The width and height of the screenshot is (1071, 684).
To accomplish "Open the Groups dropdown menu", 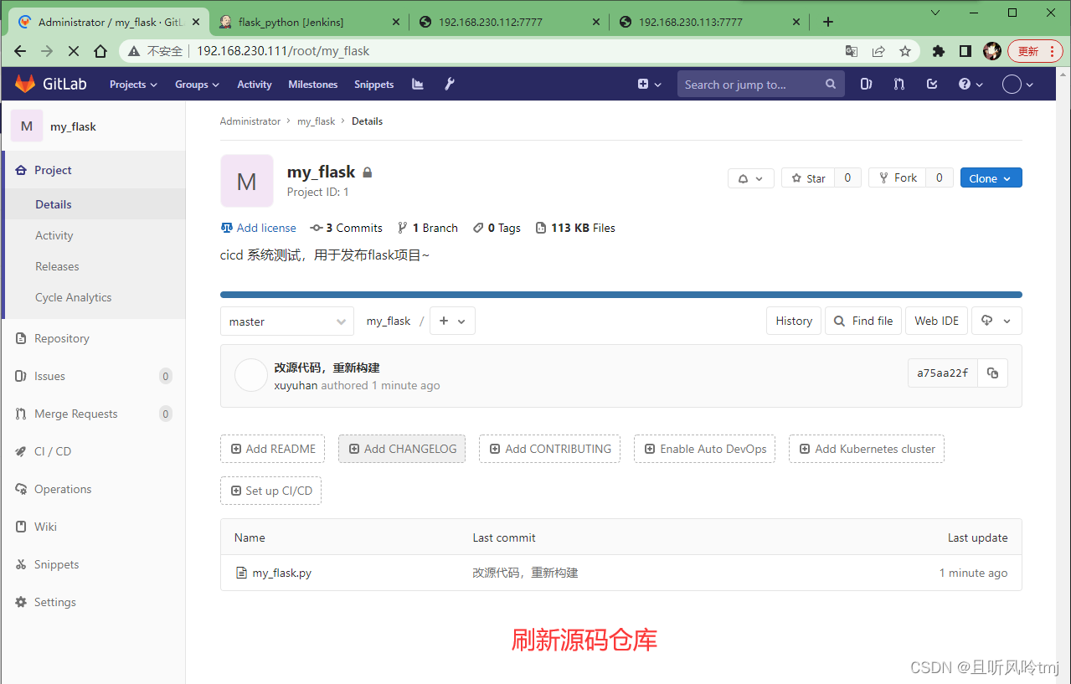I will 197,84.
